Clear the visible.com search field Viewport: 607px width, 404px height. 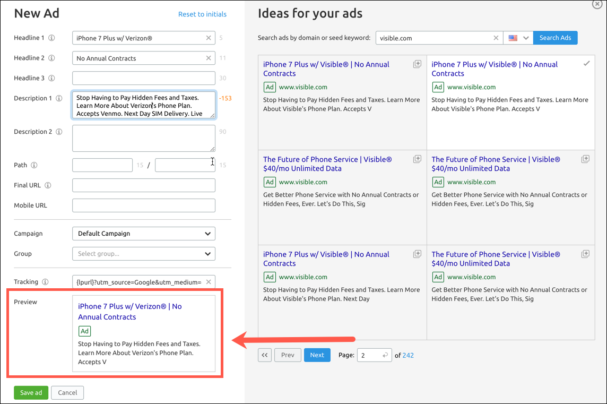click(x=496, y=38)
